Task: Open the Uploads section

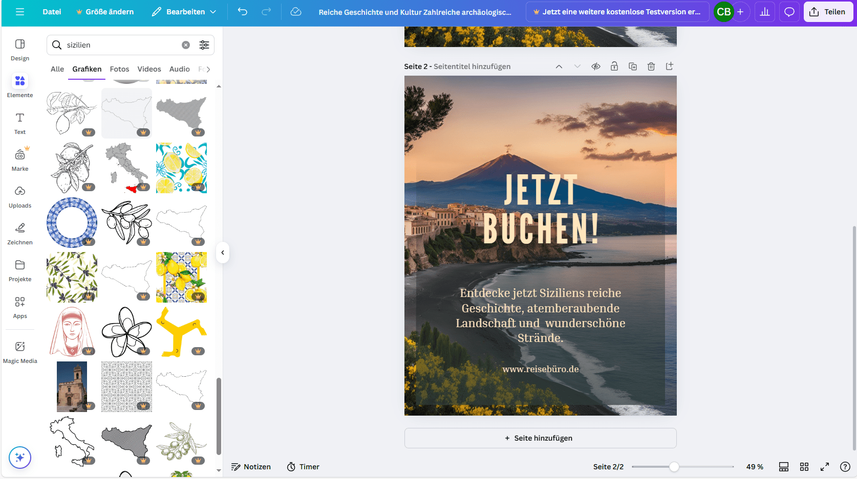Action: pyautogui.click(x=20, y=196)
